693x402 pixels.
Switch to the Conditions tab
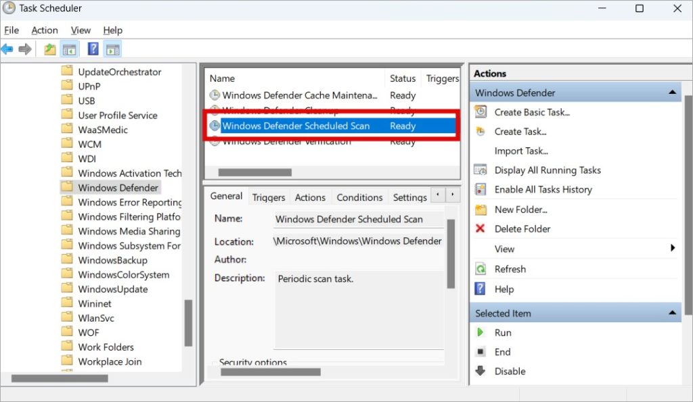pyautogui.click(x=359, y=197)
